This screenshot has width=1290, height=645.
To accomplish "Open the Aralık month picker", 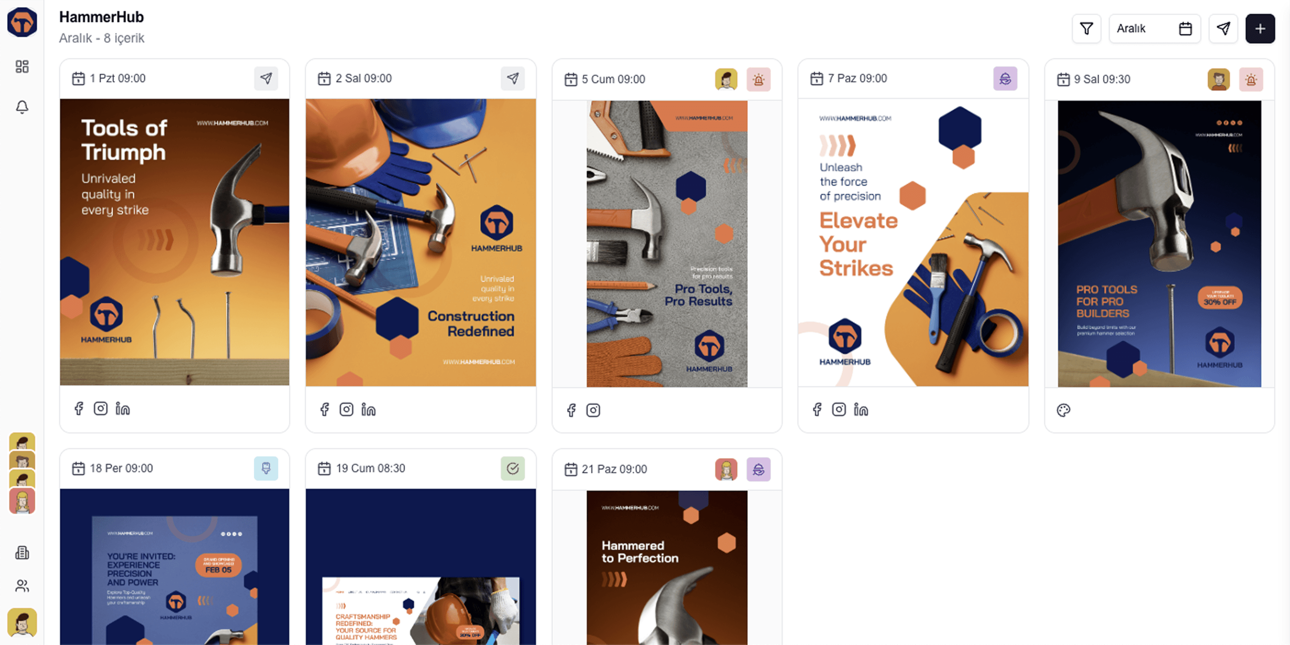I will pos(1154,29).
